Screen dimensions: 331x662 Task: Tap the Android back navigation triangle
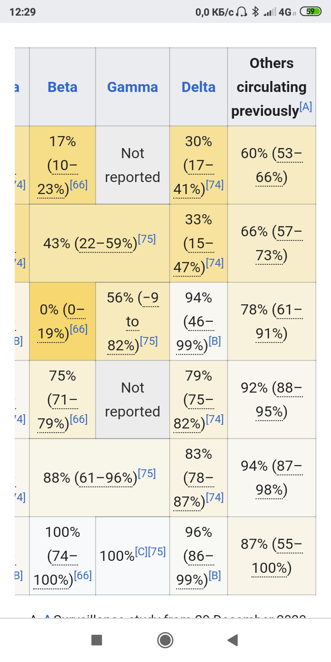coord(233,639)
